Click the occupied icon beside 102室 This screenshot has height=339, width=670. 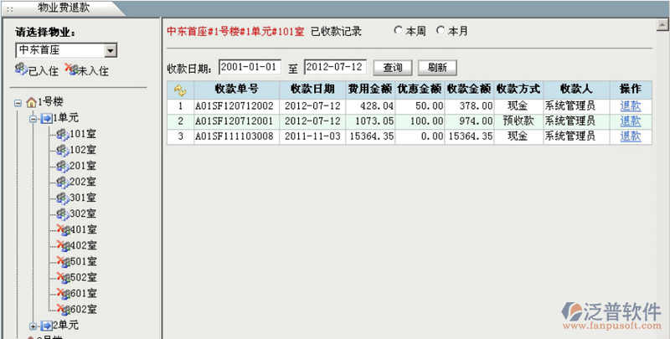[x=63, y=151]
